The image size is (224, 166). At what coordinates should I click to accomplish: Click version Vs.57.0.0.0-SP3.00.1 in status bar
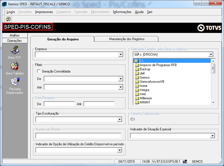point(166,161)
